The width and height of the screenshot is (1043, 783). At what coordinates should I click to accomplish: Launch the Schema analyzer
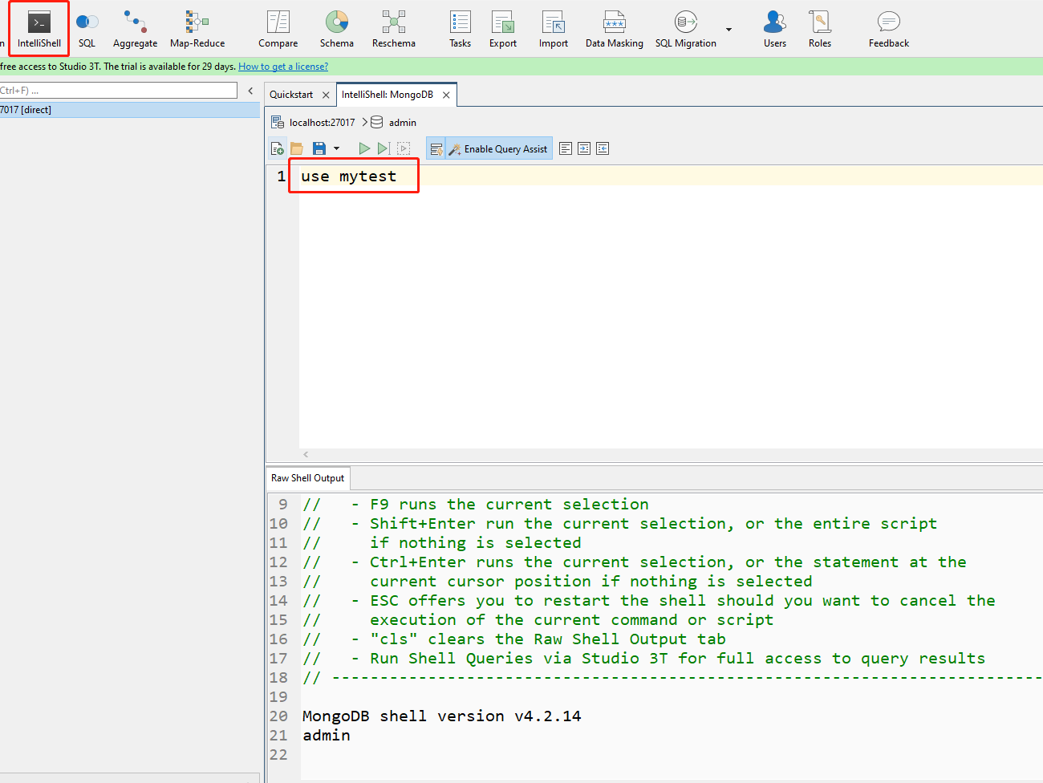(337, 29)
